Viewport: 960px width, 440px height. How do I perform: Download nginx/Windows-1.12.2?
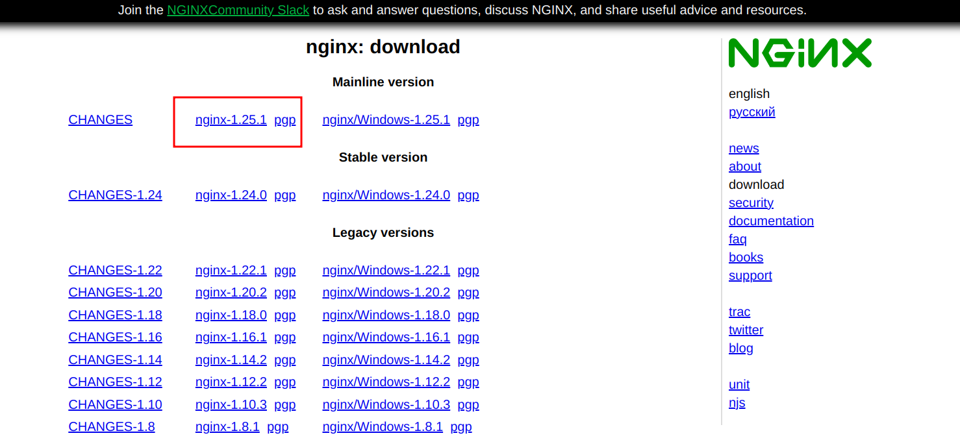(x=386, y=382)
